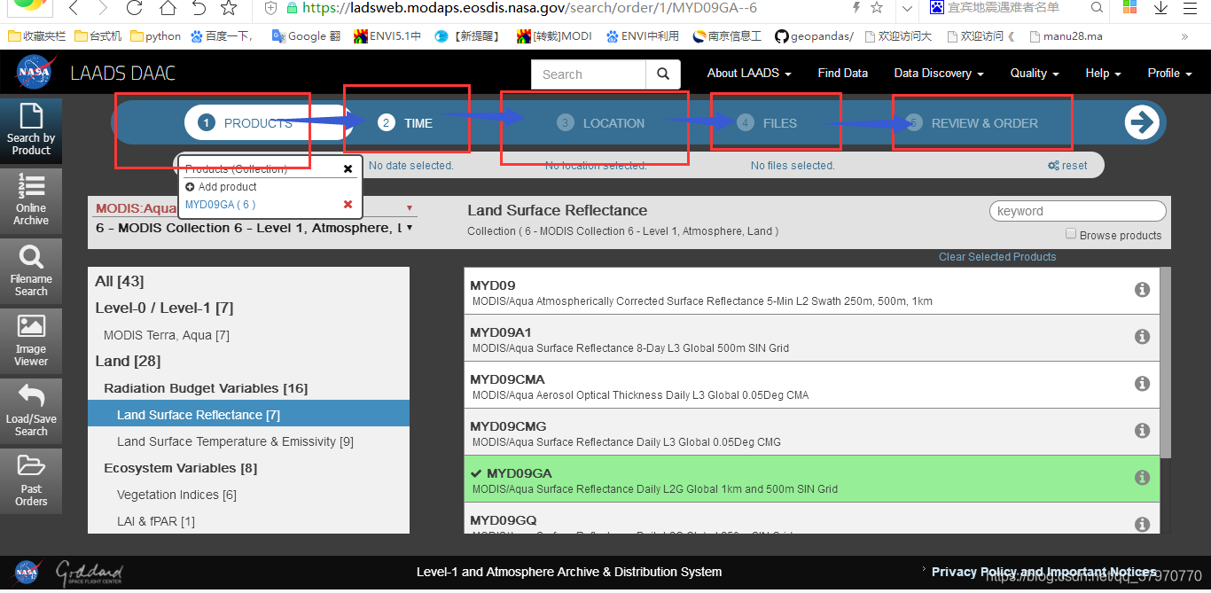Open the MODIS:Aqua sensor dropdown
The height and width of the screenshot is (593, 1211).
pos(254,208)
